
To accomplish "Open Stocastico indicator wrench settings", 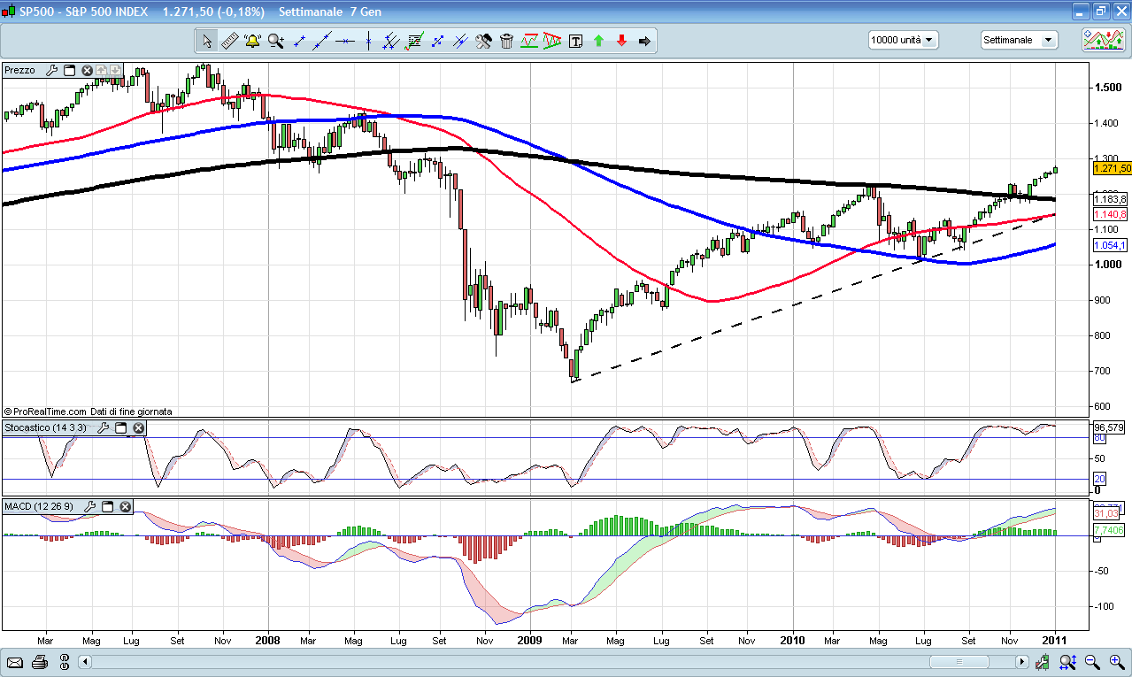I will pos(103,428).
